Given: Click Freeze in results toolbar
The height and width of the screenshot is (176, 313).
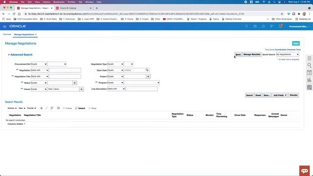Looking at the screenshot, I should click(67, 108).
